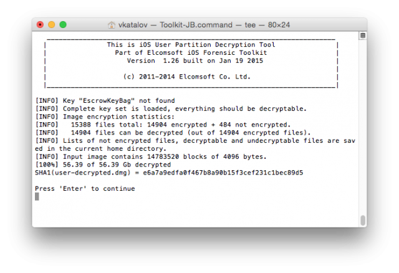Click the [100%] decryption progress line
The image size is (399, 273).
pos(101,165)
